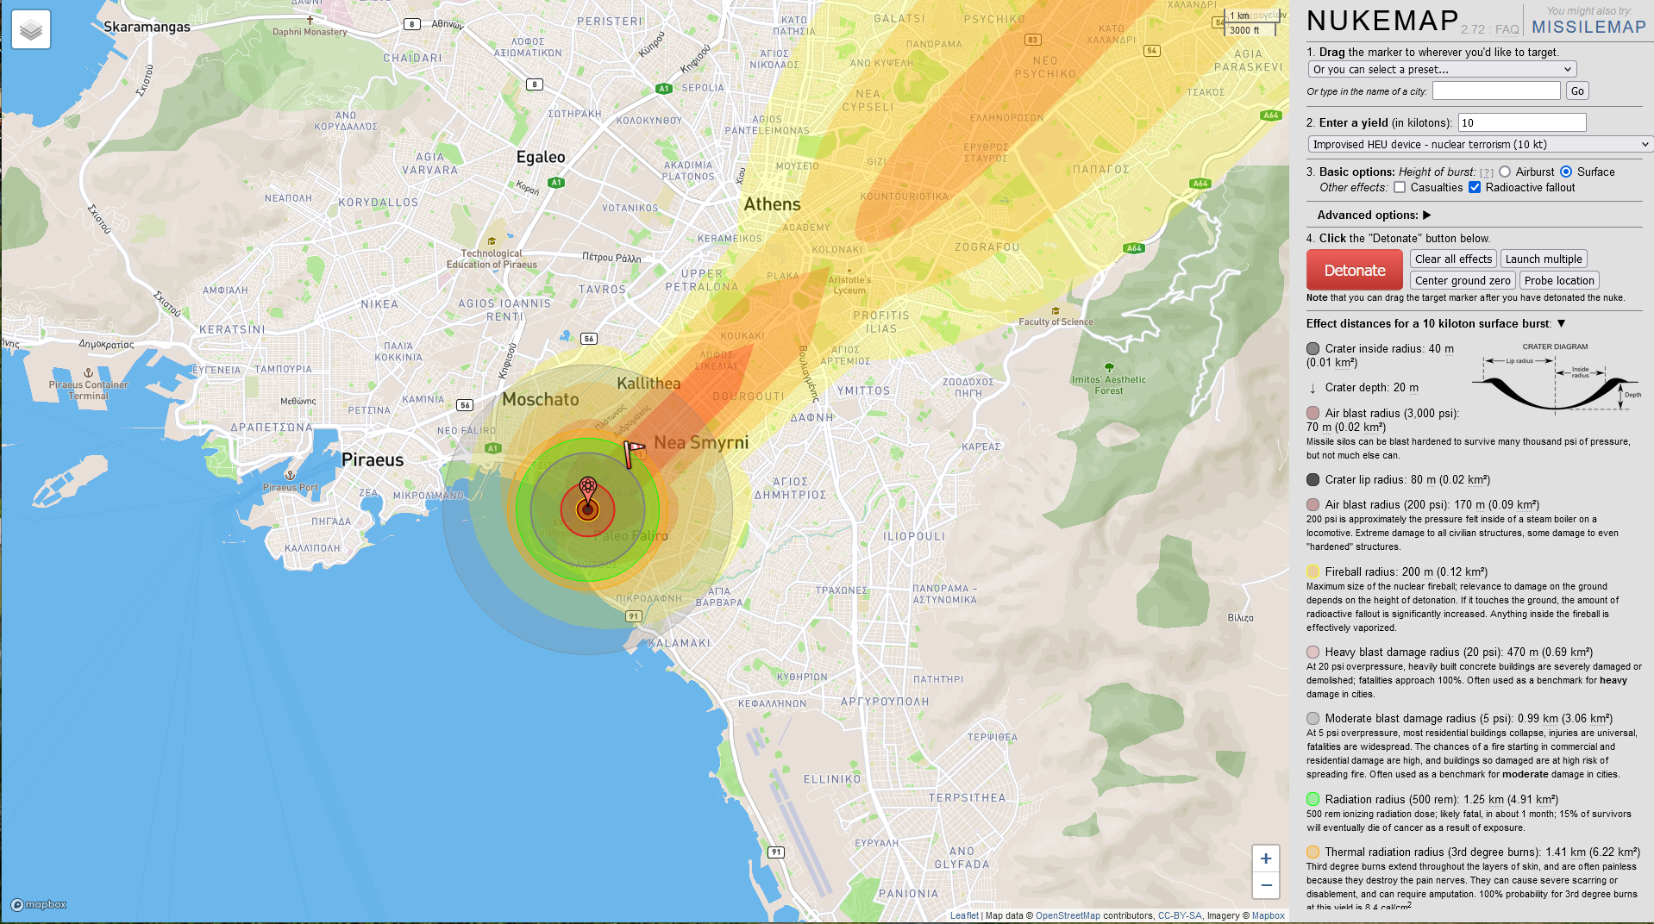Image resolution: width=1654 pixels, height=924 pixels.
Task: Click Center ground zero button
Action: (x=1463, y=280)
